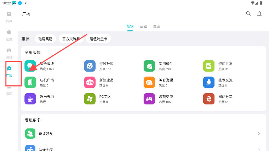
Task: Open the 网站分享 browser icon
Action: pos(209,99)
